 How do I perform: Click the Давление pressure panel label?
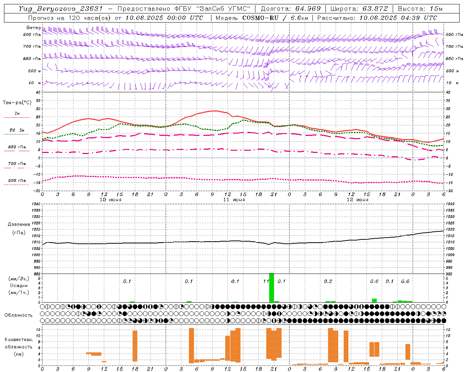click(19, 225)
